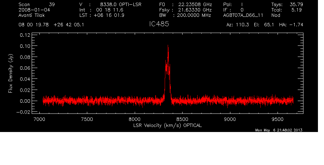Click azimuth value Az: 110.3
324x165 pixels.
pos(238,25)
